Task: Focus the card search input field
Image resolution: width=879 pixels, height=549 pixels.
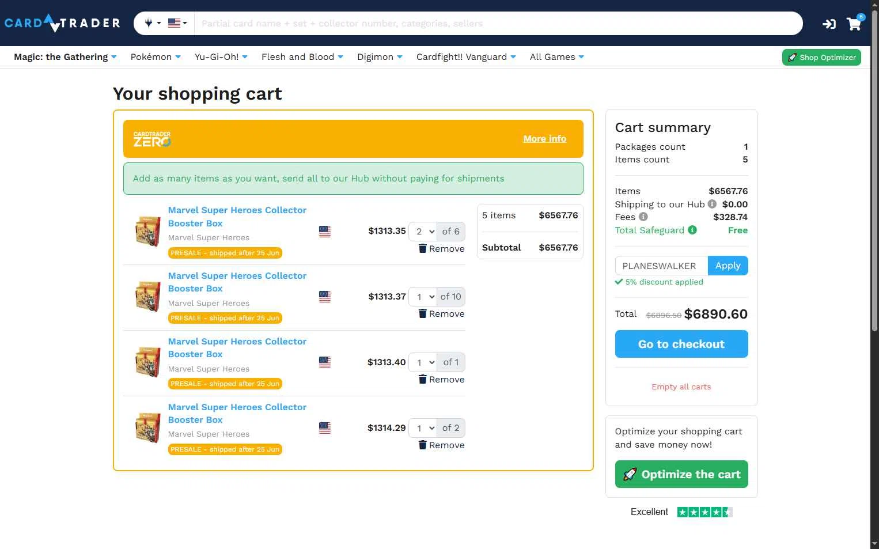Action: [498, 23]
